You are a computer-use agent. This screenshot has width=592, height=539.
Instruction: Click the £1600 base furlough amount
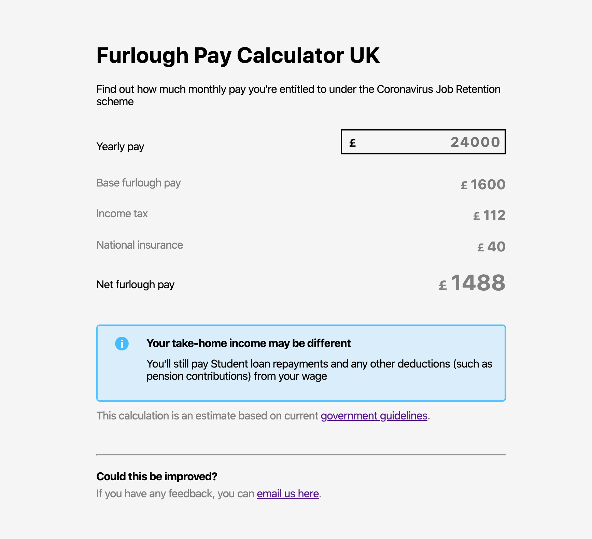483,184
